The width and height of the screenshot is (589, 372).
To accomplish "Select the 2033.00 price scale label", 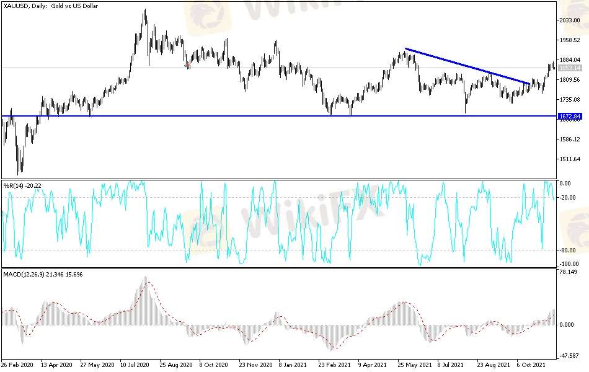I will click(x=570, y=20).
